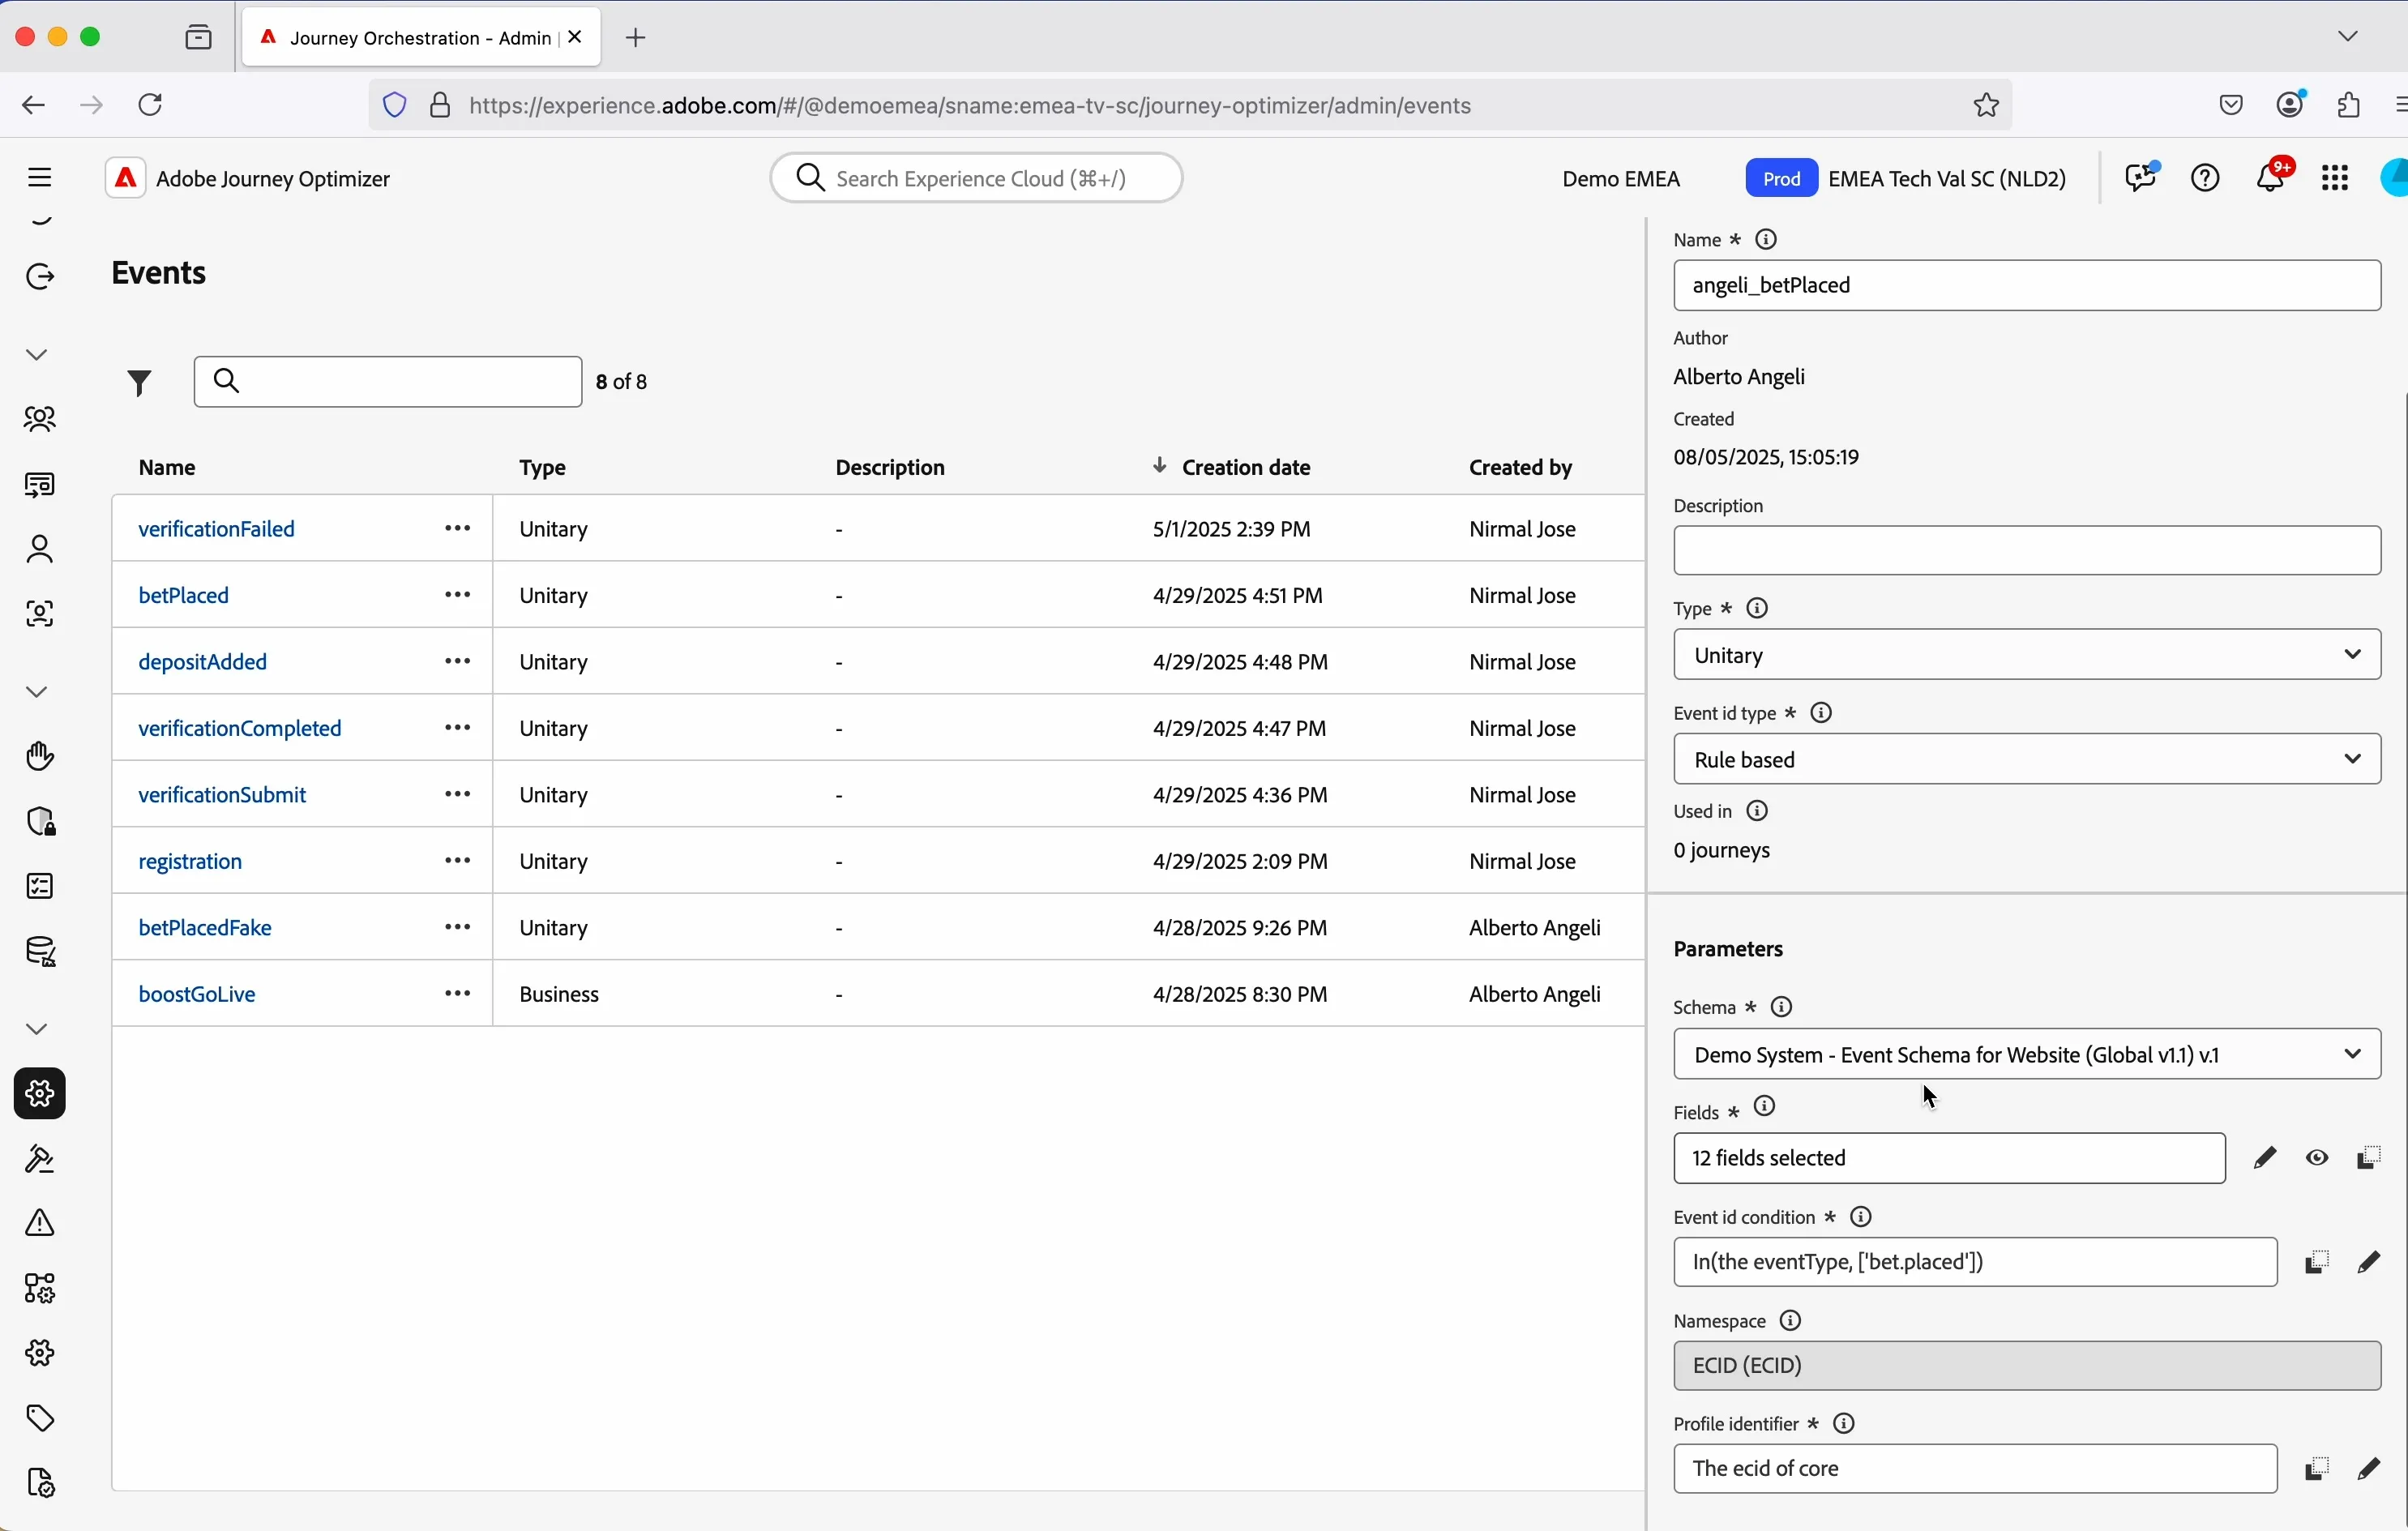Open the Audiences people icon in sidebar
The width and height of the screenshot is (2408, 1531).
[x=39, y=420]
